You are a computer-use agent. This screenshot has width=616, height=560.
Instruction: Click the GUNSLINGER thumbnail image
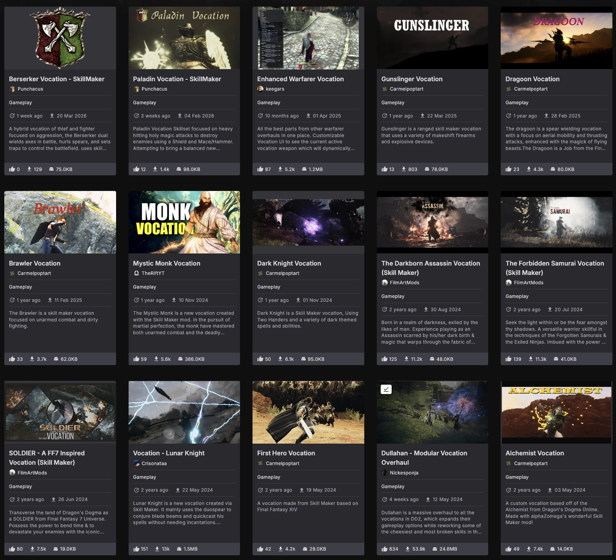tap(432, 38)
